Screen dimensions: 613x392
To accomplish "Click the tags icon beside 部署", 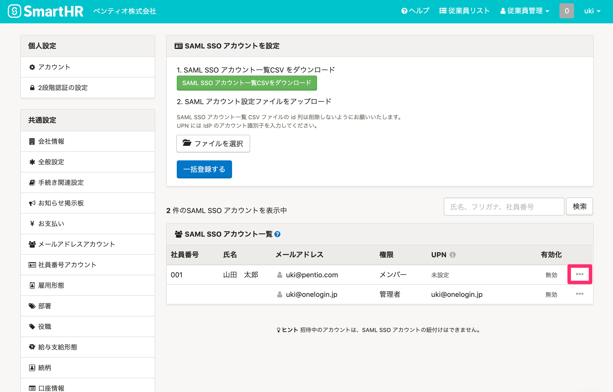I will tap(32, 306).
